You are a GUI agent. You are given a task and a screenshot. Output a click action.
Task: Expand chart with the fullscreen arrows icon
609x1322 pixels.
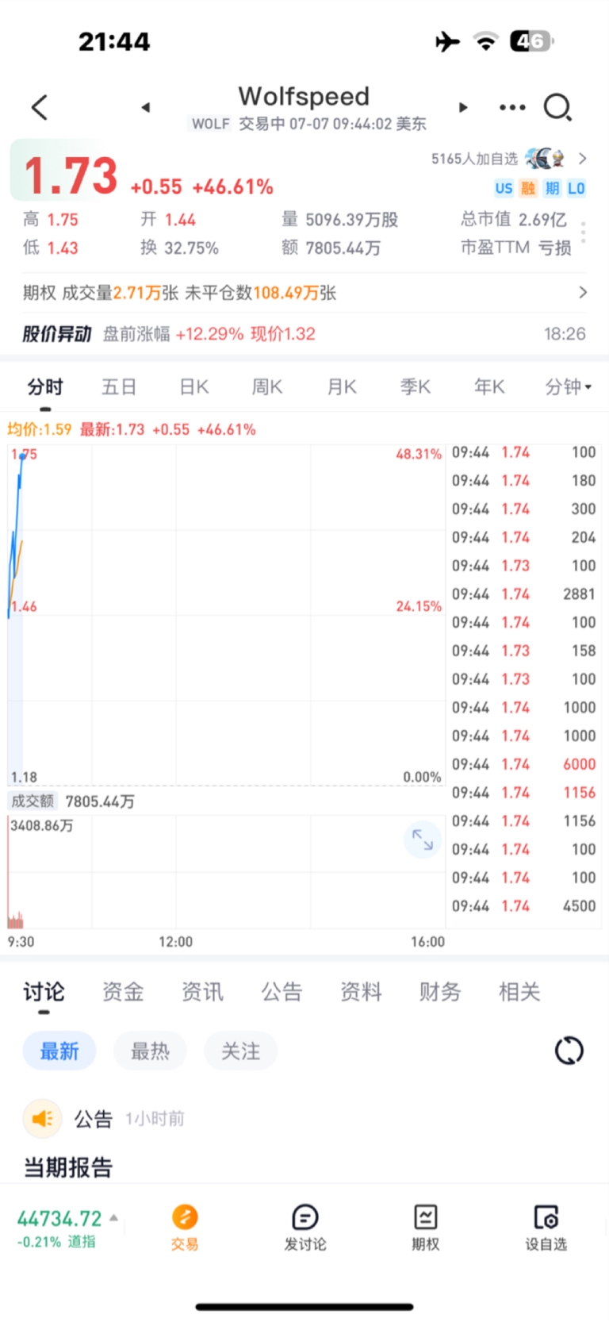[x=423, y=839]
